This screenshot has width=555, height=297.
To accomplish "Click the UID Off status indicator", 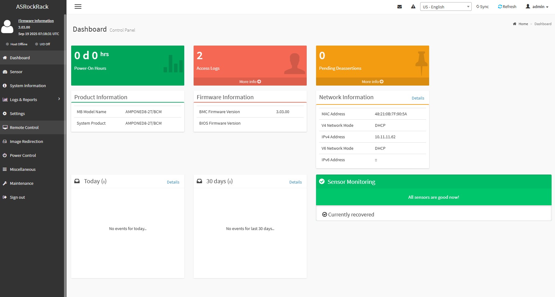I will point(37,44).
